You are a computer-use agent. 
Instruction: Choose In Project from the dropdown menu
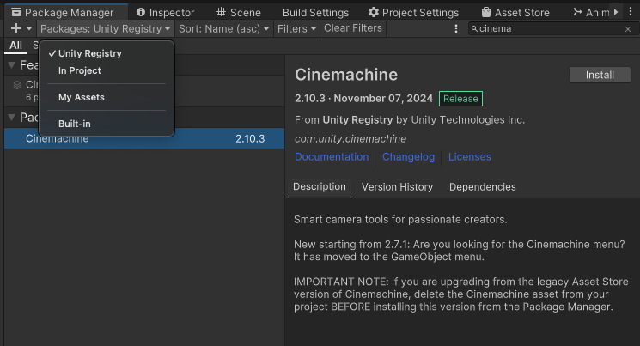click(x=107, y=70)
